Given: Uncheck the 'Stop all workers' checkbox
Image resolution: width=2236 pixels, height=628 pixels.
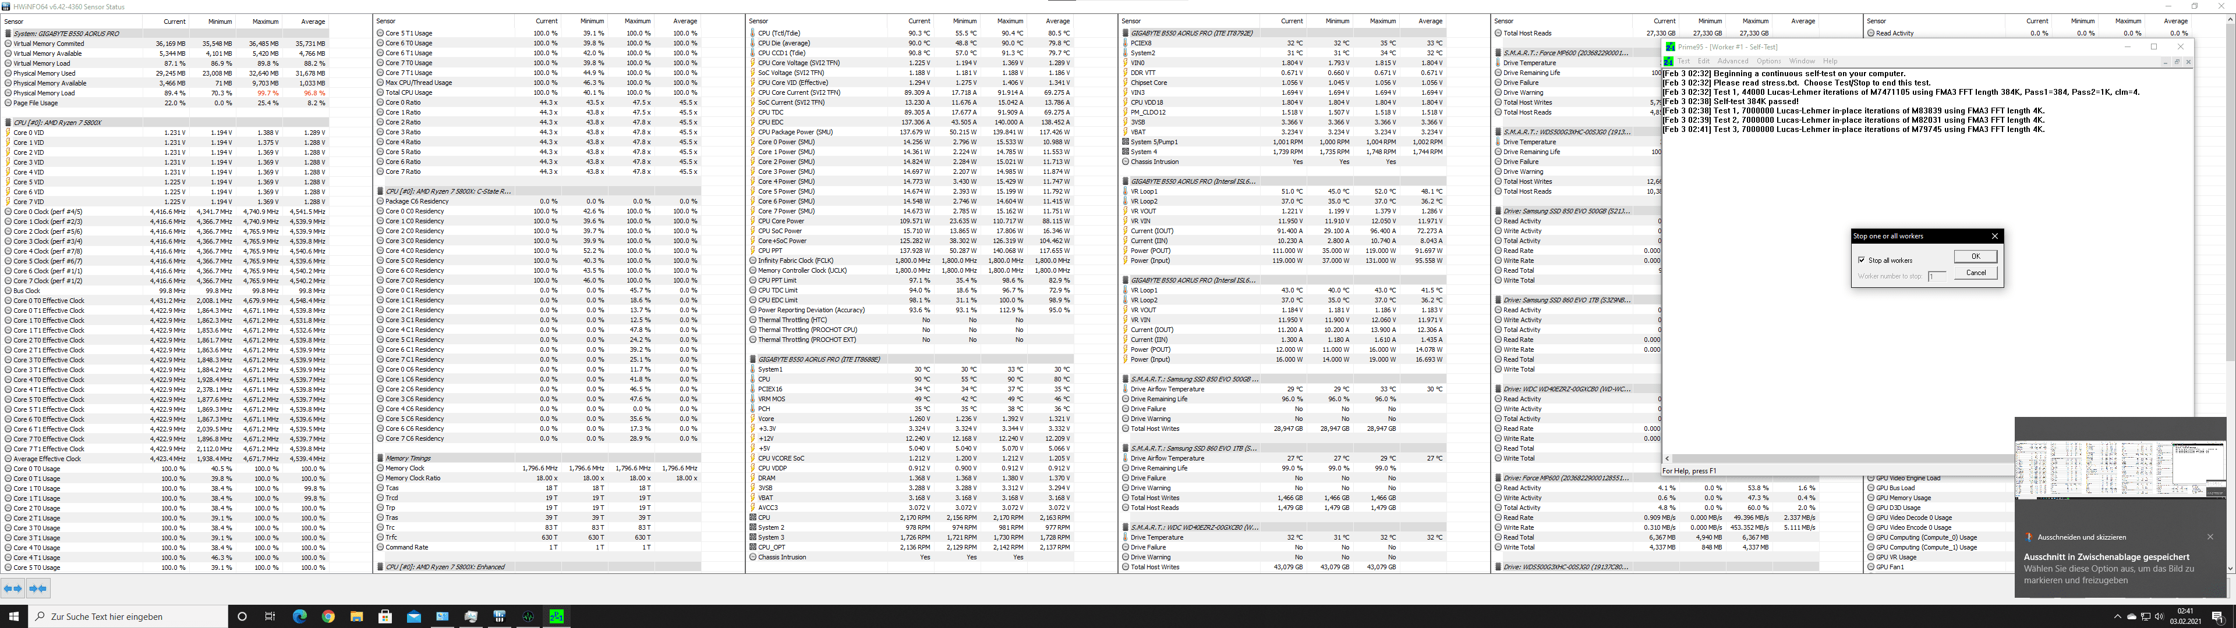Looking at the screenshot, I should click(x=1862, y=261).
